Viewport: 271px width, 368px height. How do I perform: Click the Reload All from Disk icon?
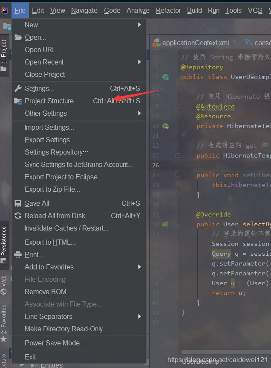tap(18, 216)
